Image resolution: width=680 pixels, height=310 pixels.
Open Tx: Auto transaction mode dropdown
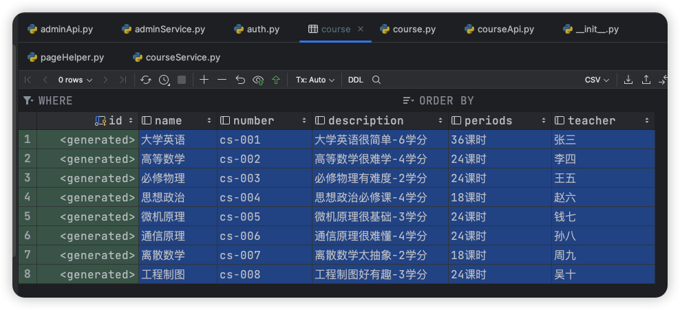(x=315, y=80)
